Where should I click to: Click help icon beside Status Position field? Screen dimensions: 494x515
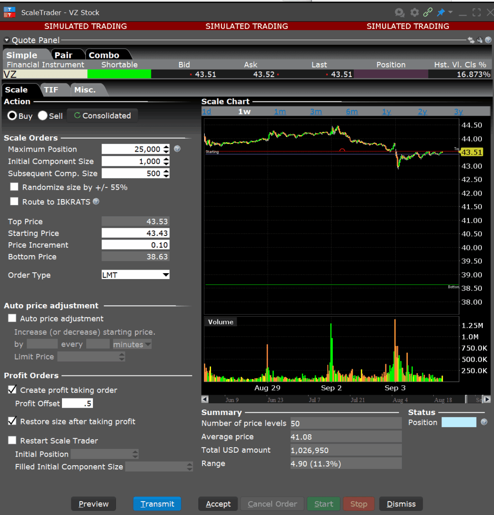[x=484, y=422]
